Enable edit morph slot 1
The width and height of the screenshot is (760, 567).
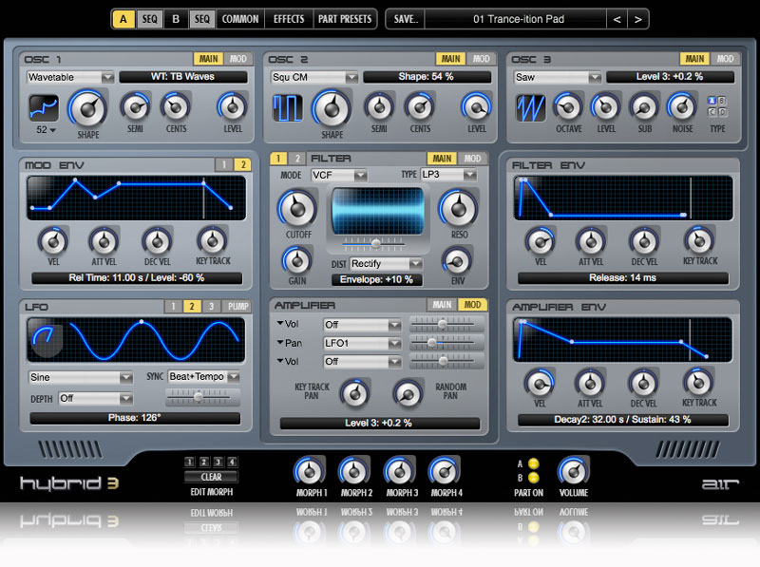[x=189, y=462]
